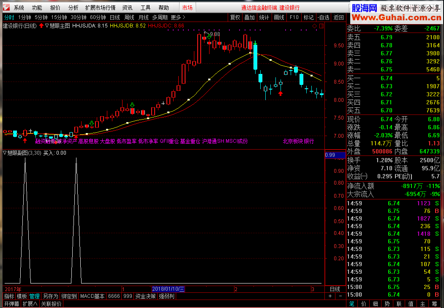Click the 沪港通SH sector tag link
The image size is (444, 308).
click(x=213, y=141)
